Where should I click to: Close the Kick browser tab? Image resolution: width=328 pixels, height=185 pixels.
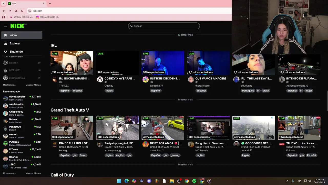pyautogui.click(x=44, y=3)
